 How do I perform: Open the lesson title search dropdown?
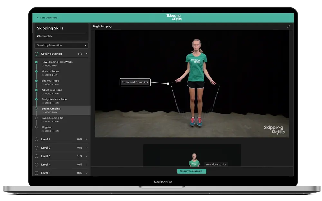point(62,45)
